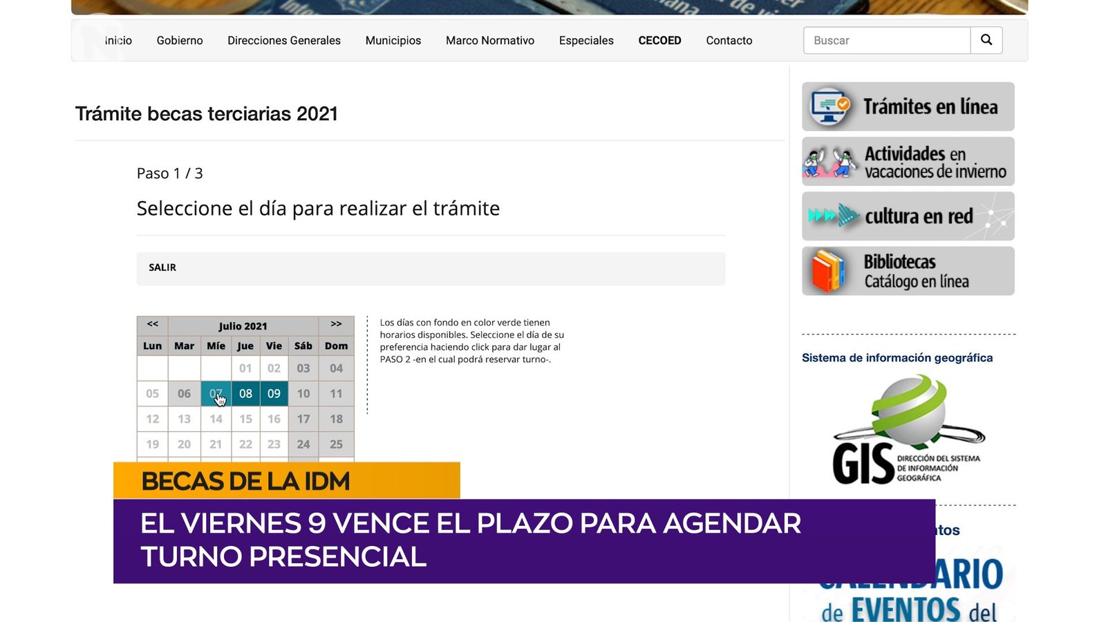Screen dimensions: 1106x622
Task: Open Sistema de información geográfica link
Action: click(x=897, y=357)
